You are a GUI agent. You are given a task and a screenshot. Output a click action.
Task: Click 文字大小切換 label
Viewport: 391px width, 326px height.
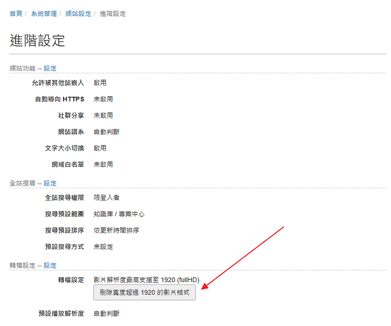coord(65,148)
